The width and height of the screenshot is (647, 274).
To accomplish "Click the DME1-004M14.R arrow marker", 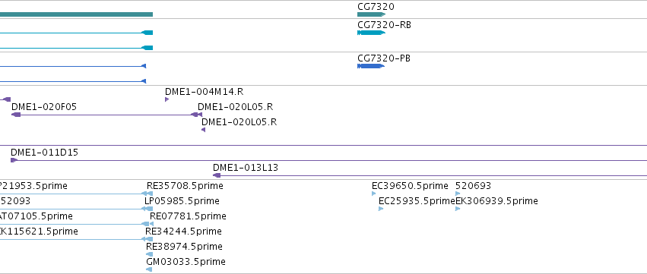I will click(167, 99).
